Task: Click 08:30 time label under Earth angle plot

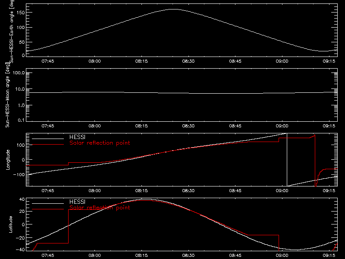Action: pos(188,61)
